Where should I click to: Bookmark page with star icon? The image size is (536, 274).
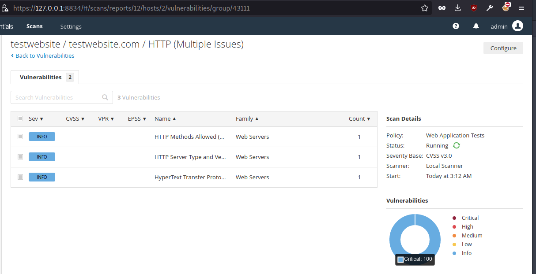[x=425, y=8]
